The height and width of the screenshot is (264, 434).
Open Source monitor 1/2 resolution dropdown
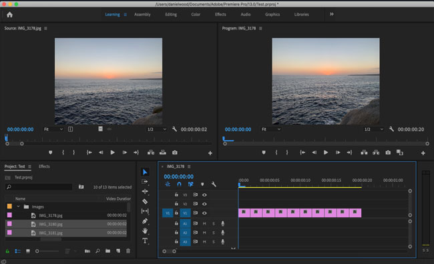157,129
